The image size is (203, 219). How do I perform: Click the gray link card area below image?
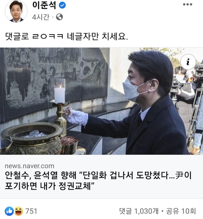[x=101, y=177]
